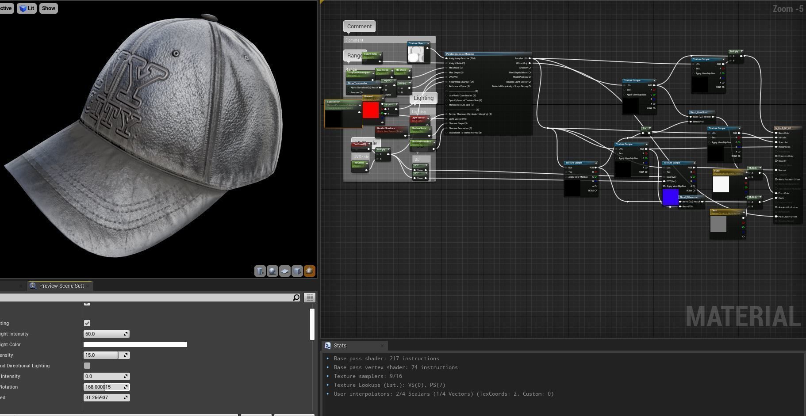Screen dimensions: 806x416
Task: Click the Texture Object node white thumbnail
Action: click(415, 55)
